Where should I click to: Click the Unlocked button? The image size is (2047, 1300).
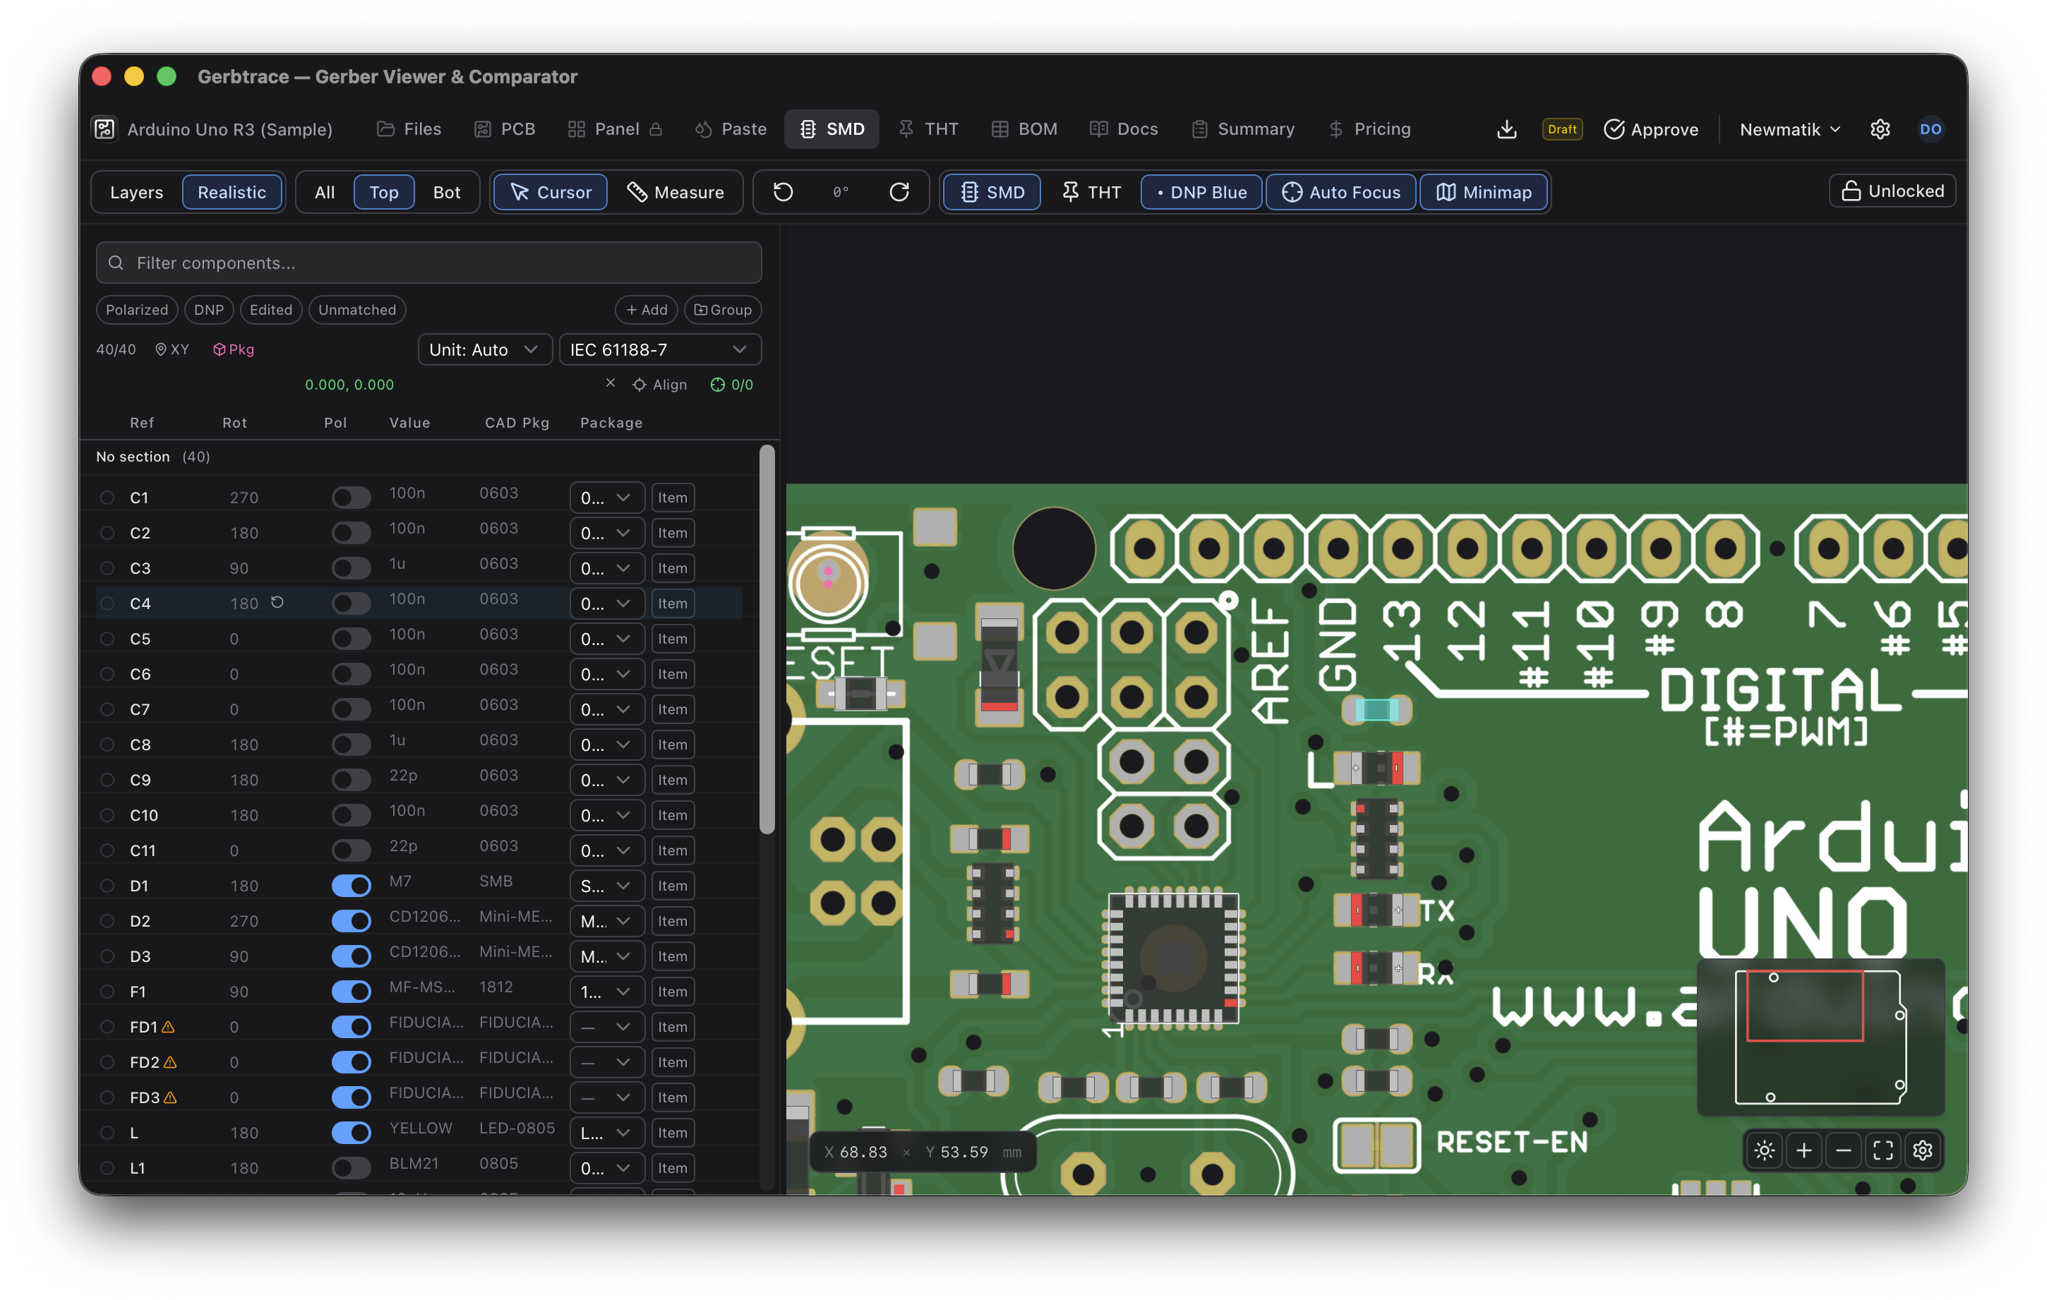[1892, 191]
